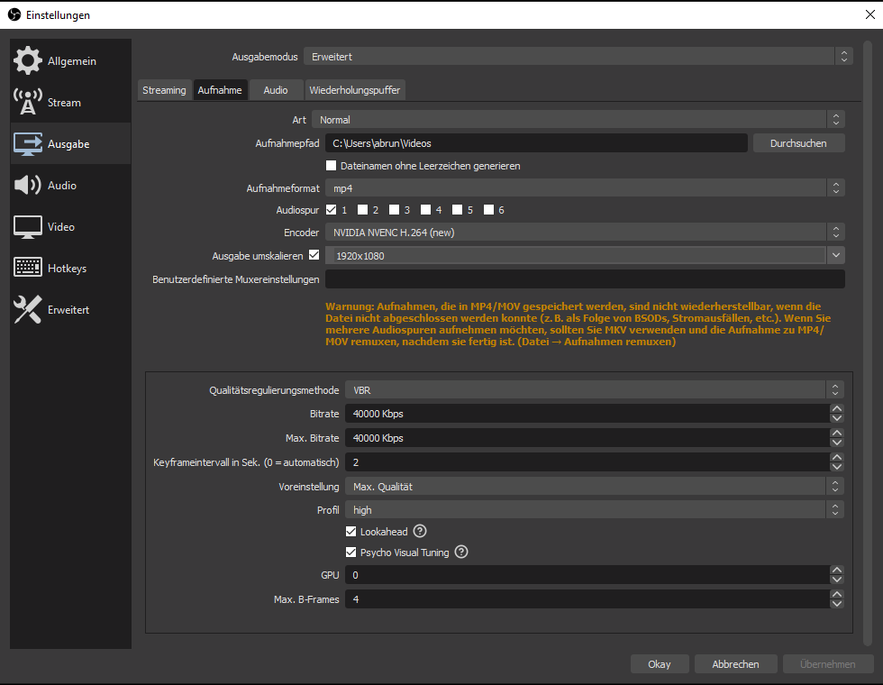Enable Audiospur 2 checkbox
The width and height of the screenshot is (883, 685).
click(x=362, y=209)
